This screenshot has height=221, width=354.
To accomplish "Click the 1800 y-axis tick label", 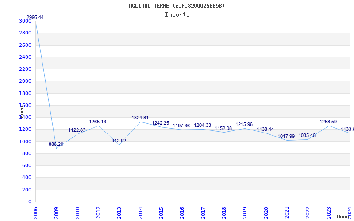I will (25, 93).
